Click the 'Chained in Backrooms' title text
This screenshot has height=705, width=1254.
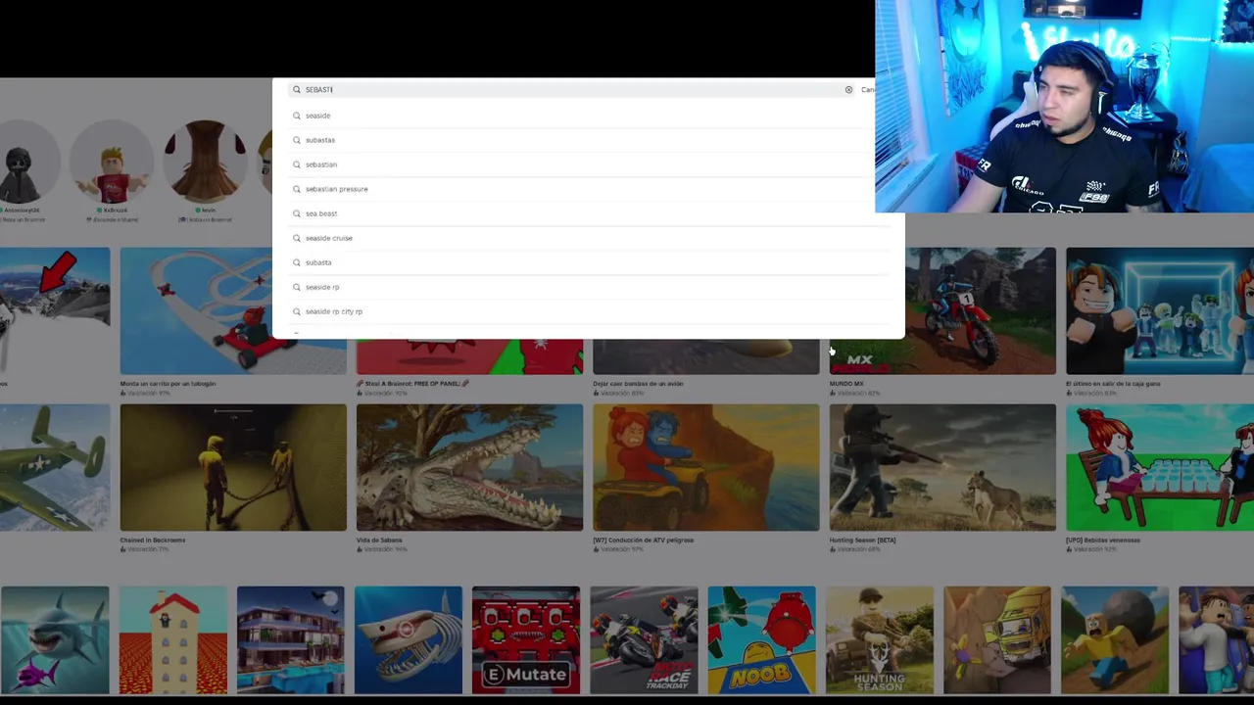coord(152,540)
